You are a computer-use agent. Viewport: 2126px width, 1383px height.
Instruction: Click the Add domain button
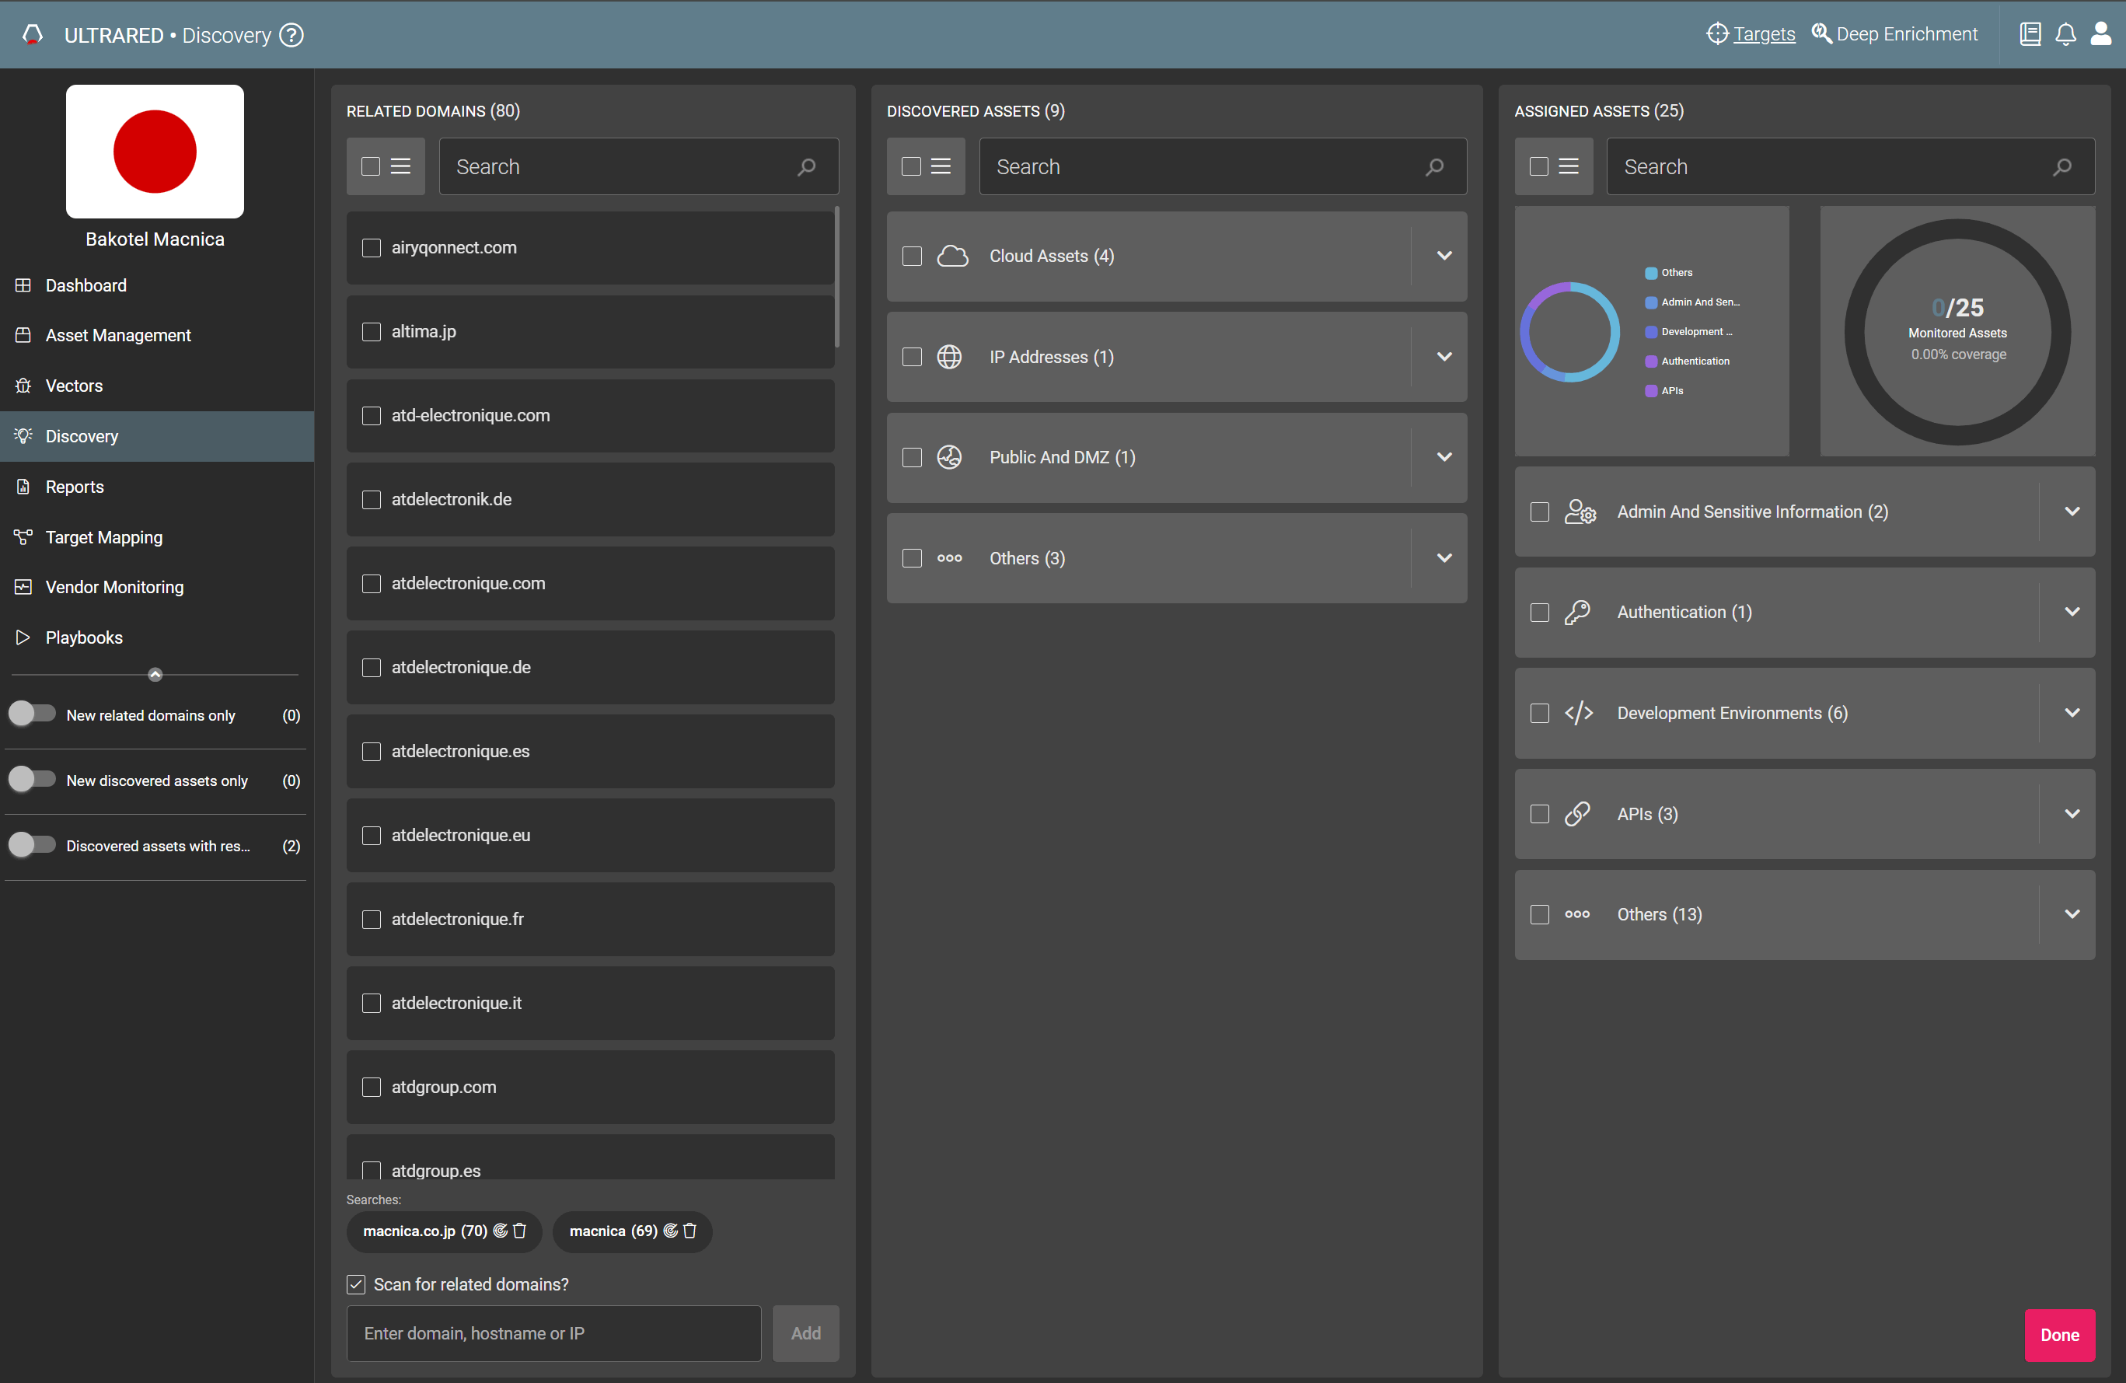[x=805, y=1333]
